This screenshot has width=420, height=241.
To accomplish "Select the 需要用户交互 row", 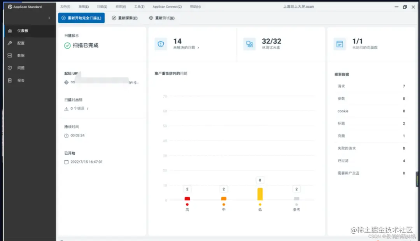I will (x=371, y=173).
